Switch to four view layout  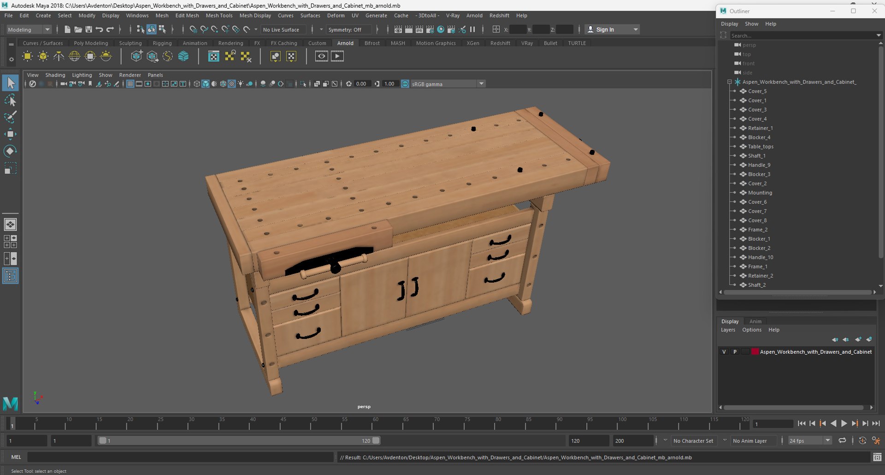click(x=10, y=242)
